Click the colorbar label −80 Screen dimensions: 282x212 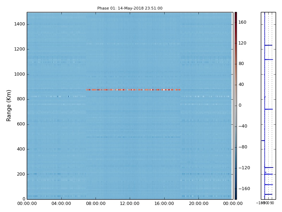tap(243, 147)
